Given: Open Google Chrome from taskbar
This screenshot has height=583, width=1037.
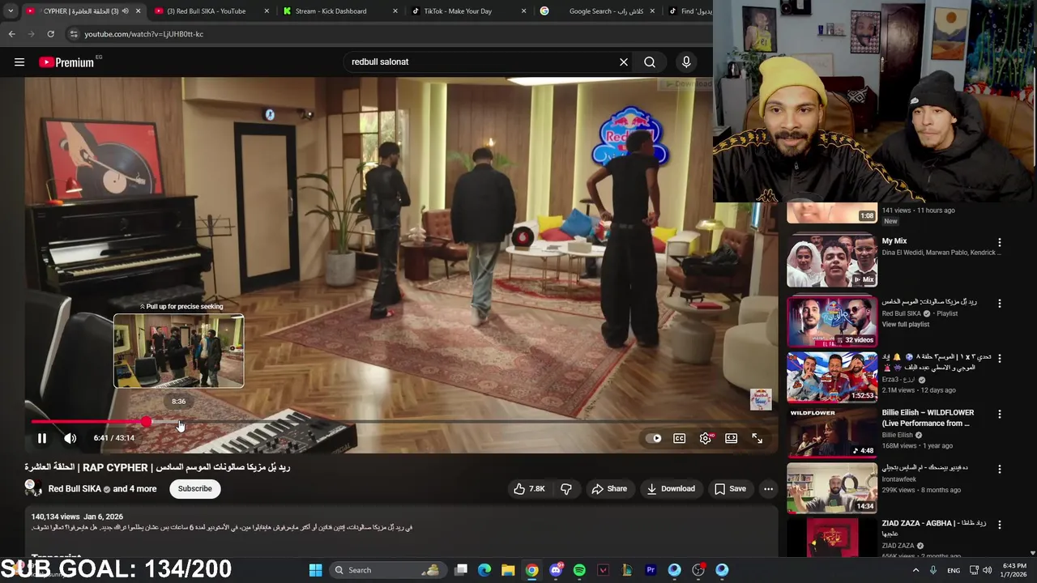Looking at the screenshot, I should (x=531, y=570).
